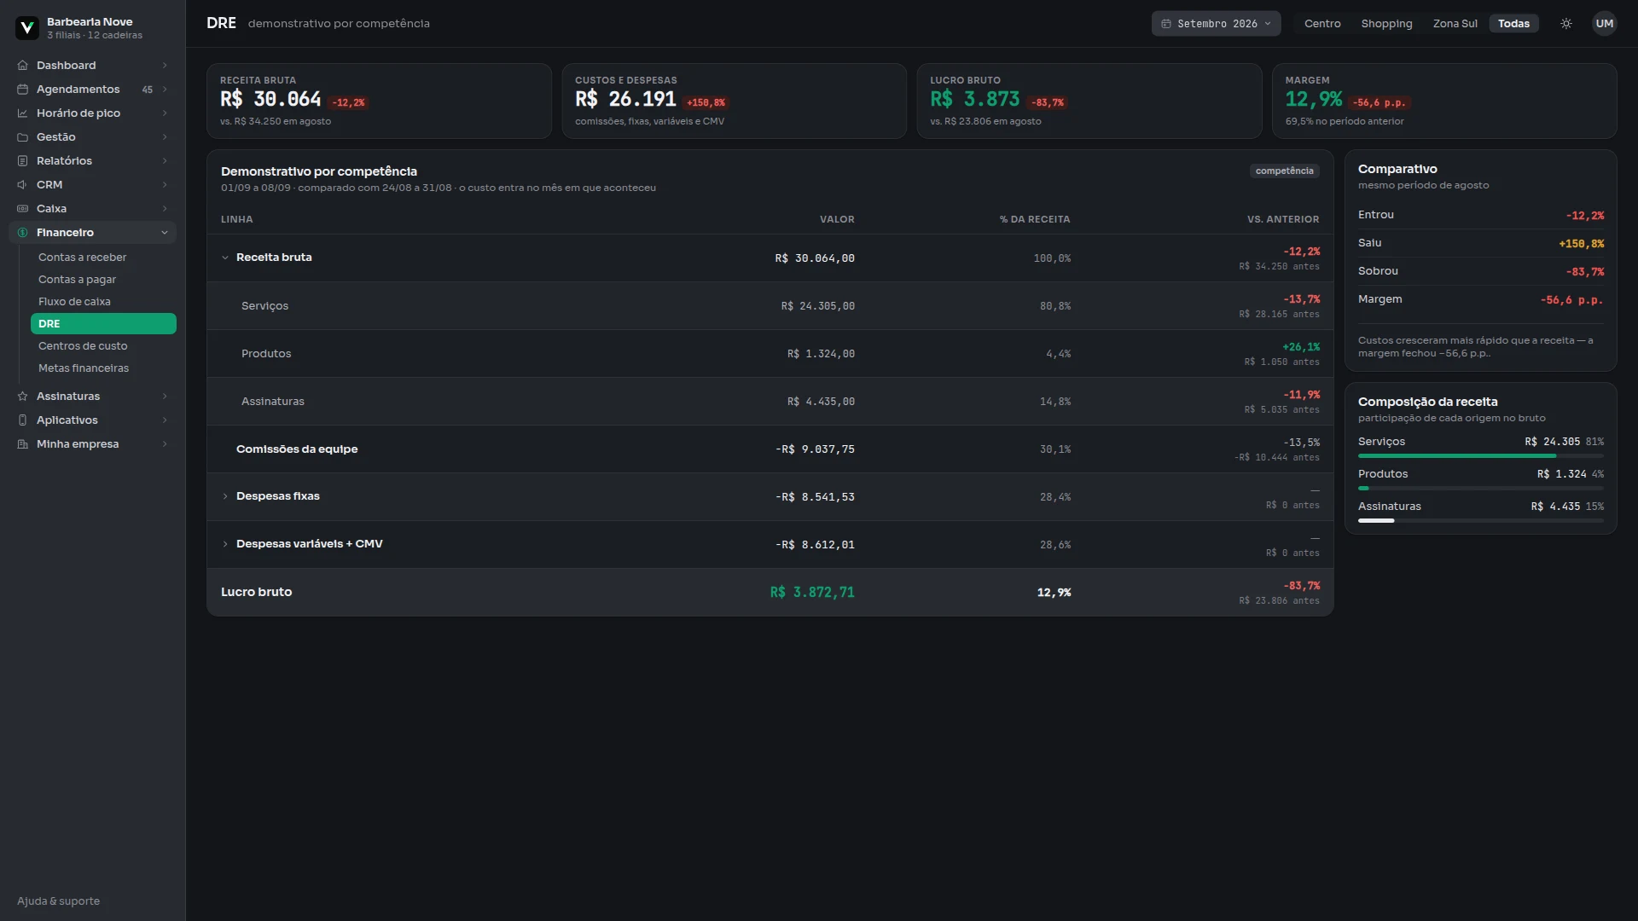Click the Barbearia Nove logo icon

[x=27, y=28]
